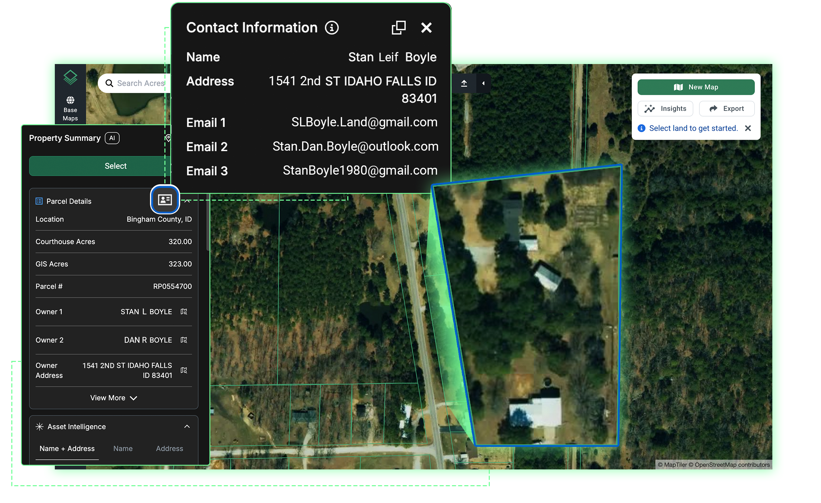Open the Insights button
821x503 pixels.
[x=665, y=109]
